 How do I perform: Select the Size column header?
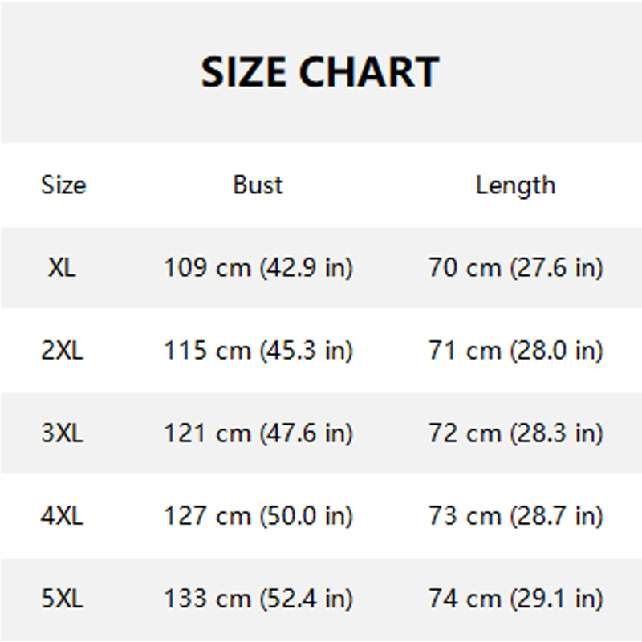pos(63,185)
